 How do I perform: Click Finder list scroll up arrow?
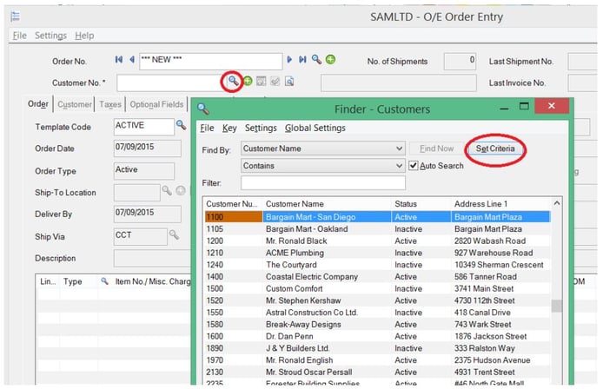(556, 203)
